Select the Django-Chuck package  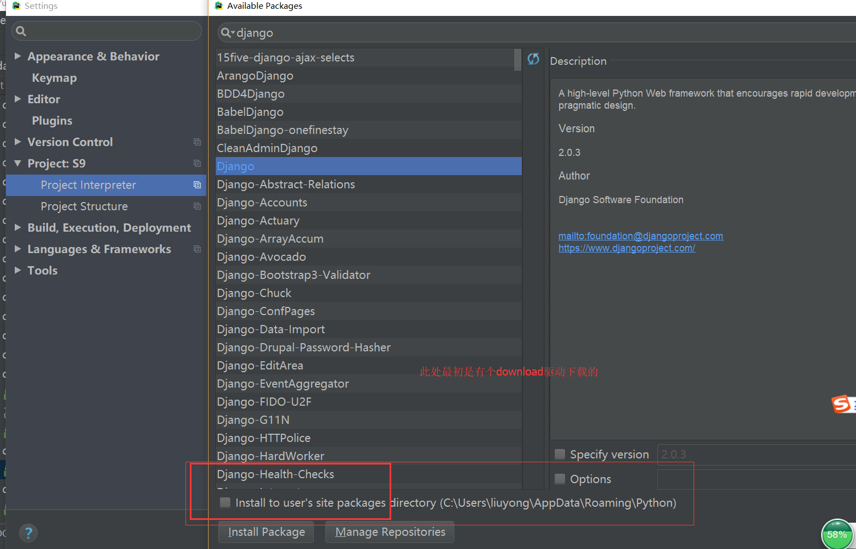(x=369, y=293)
